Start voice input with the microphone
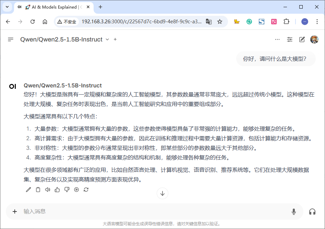The image size is (325, 229). (x=293, y=212)
